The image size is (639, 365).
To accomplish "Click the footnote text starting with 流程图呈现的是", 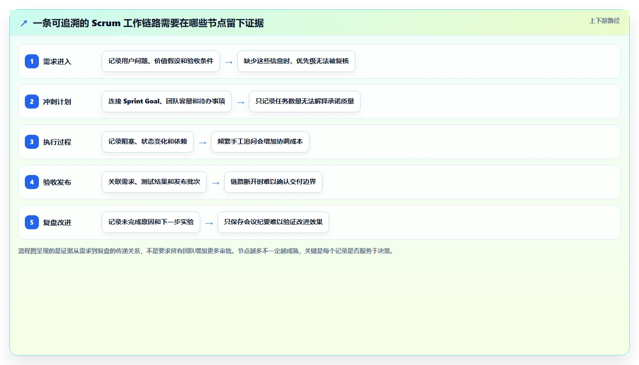I will [x=206, y=251].
